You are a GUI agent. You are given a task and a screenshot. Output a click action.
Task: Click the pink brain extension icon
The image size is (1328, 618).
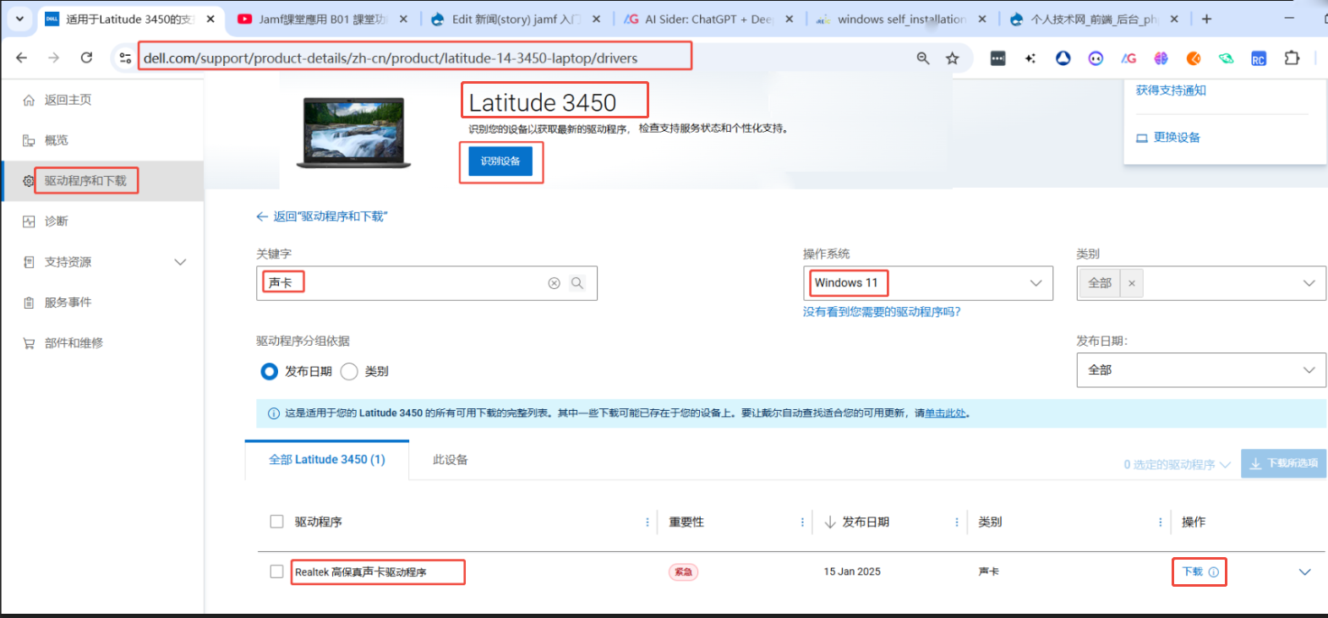pos(1161,58)
